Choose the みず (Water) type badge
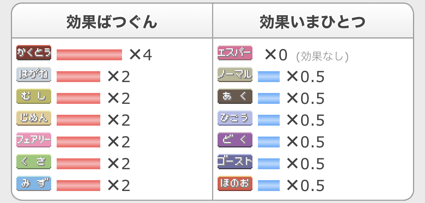Screen dimensions: 425x203 pyautogui.click(x=34, y=183)
